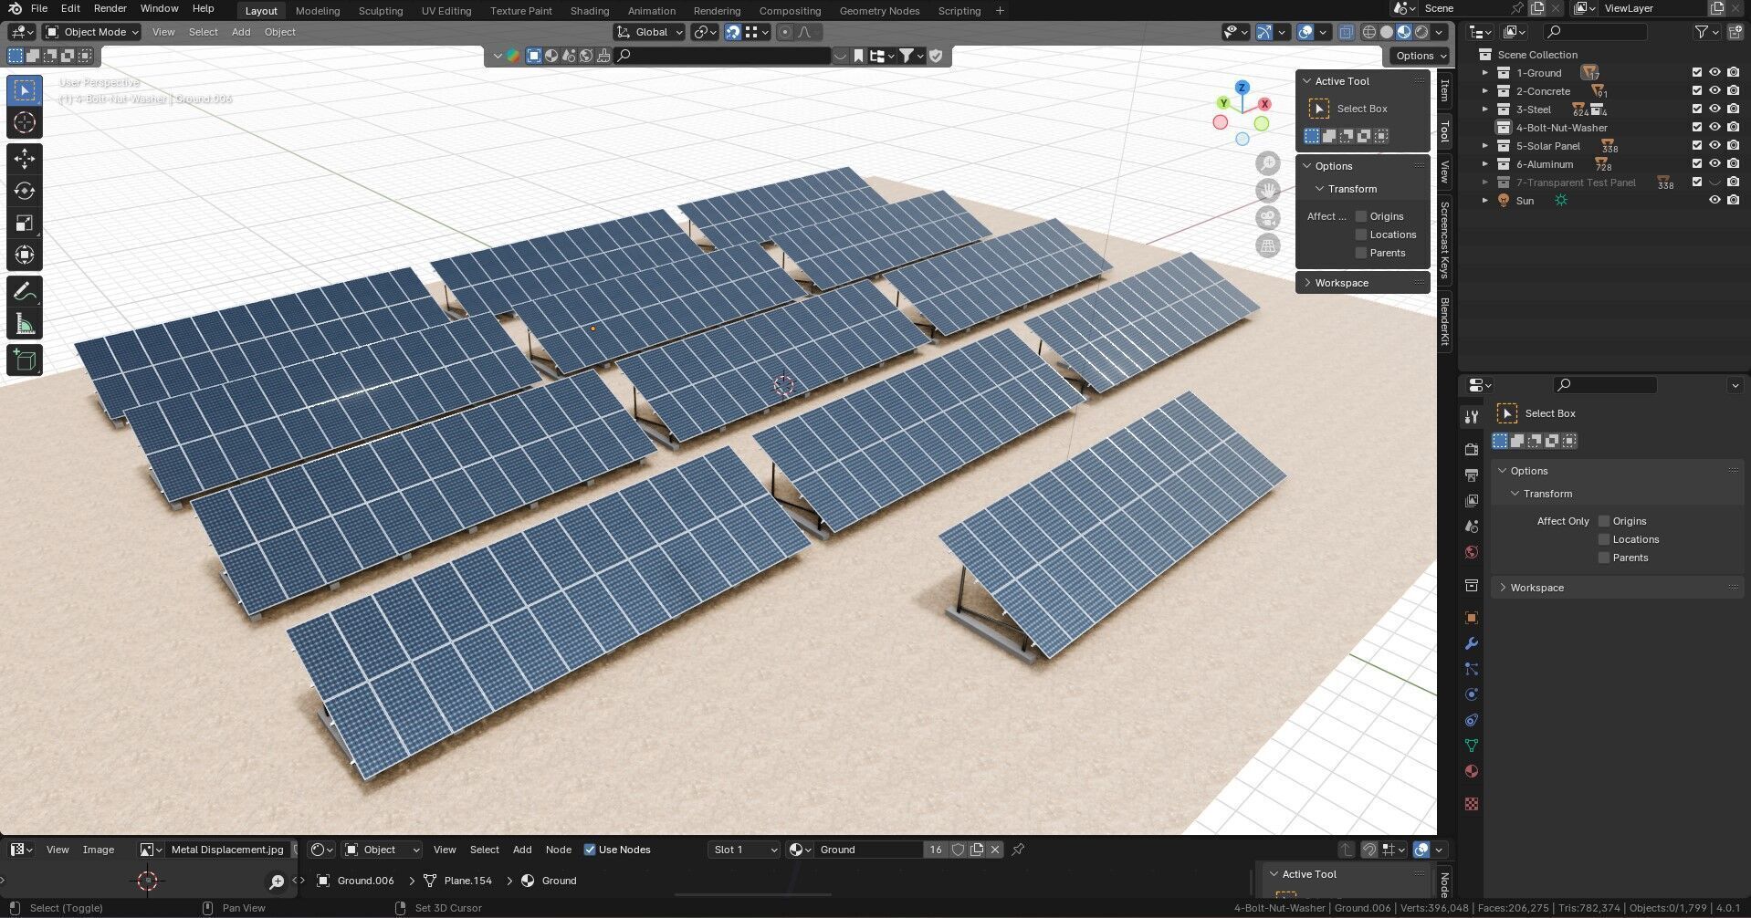Open Output properties tab
The width and height of the screenshot is (1751, 918).
tap(1471, 475)
